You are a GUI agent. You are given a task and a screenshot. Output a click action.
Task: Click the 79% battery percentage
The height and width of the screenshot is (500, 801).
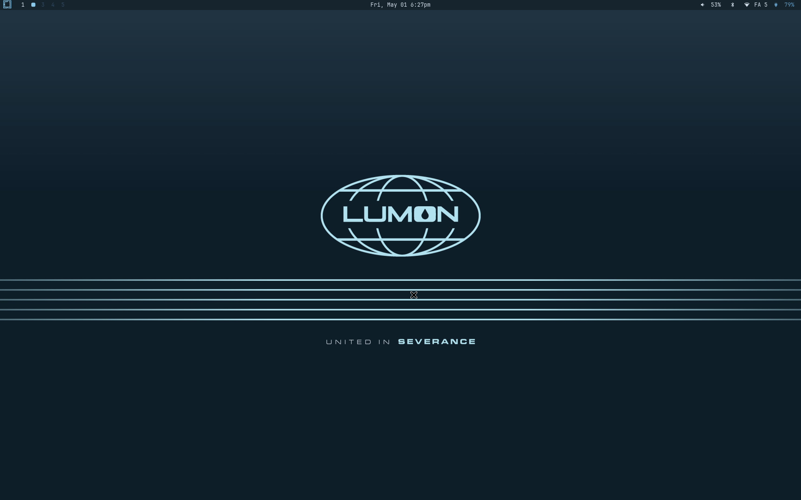coord(789,5)
